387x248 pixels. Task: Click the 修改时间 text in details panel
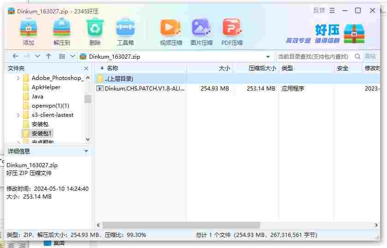tap(48, 189)
